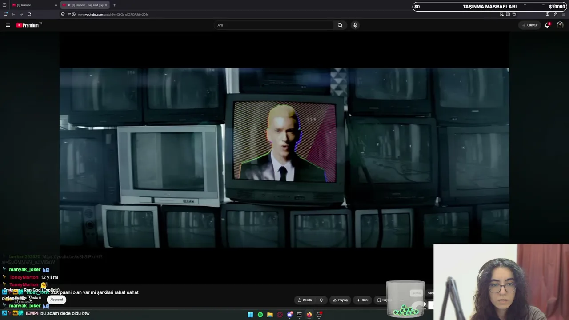Open the Windows Start menu
This screenshot has width=569, height=320.
250,315
